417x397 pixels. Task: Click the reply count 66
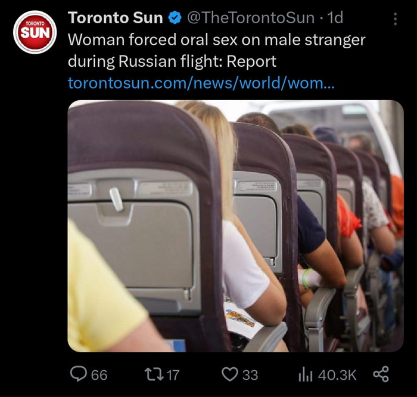click(x=99, y=375)
